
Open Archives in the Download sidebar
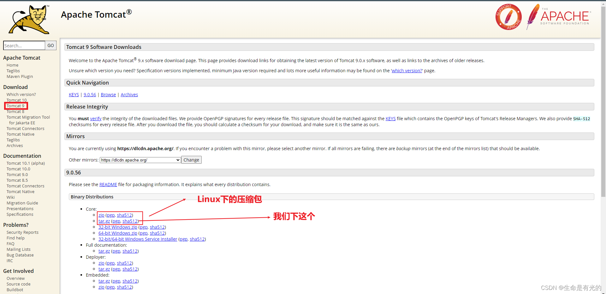15,145
